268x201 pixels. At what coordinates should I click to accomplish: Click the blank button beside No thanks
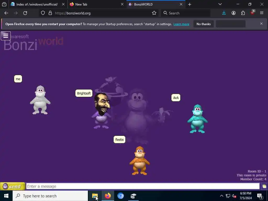tap(231, 24)
